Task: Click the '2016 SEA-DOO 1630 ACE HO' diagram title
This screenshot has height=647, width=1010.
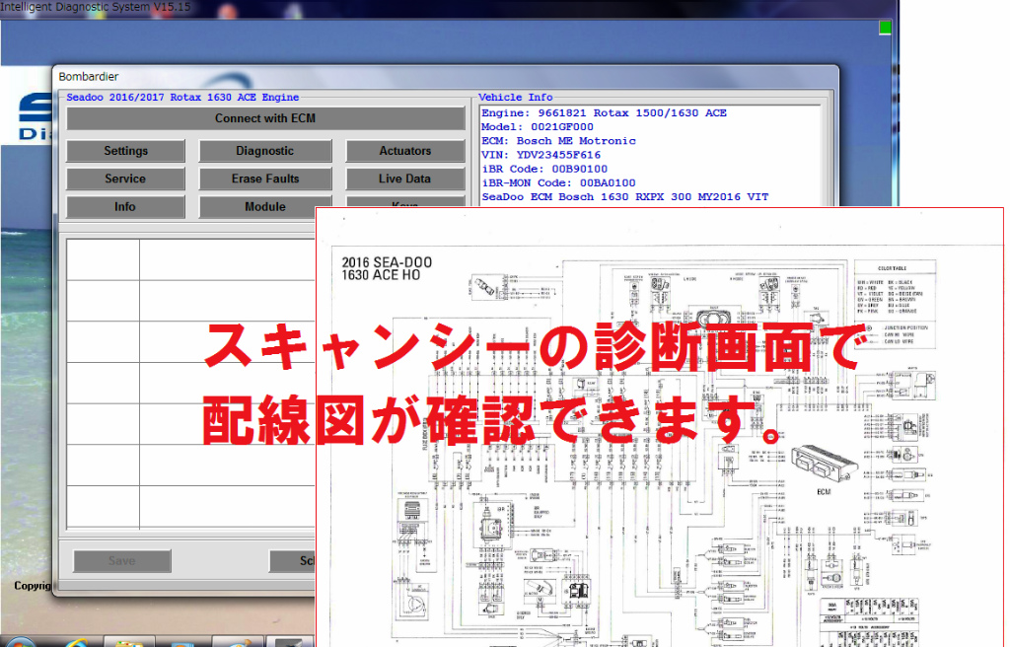Action: coord(387,268)
